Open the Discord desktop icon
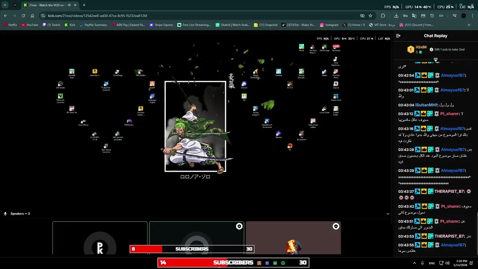The height and width of the screenshot is (269, 478). click(244, 85)
